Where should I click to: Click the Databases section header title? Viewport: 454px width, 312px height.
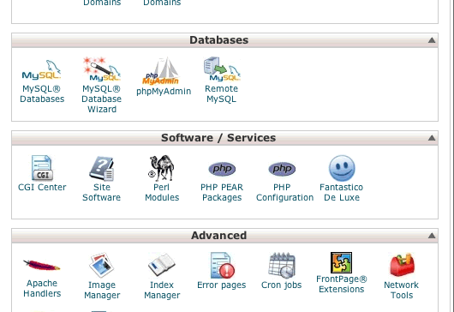219,40
